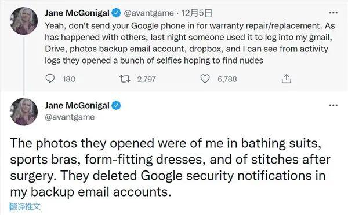Open @avantgame handle under second tweet name
Viewport: 348px width, 215px height.
coord(70,117)
